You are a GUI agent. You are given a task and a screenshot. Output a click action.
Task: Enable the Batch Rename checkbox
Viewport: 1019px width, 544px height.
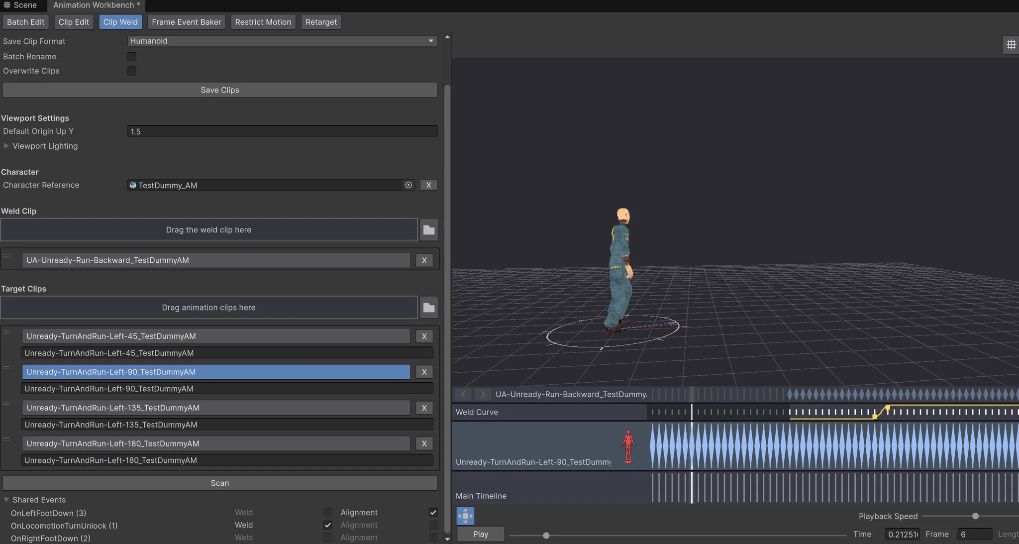tap(131, 56)
